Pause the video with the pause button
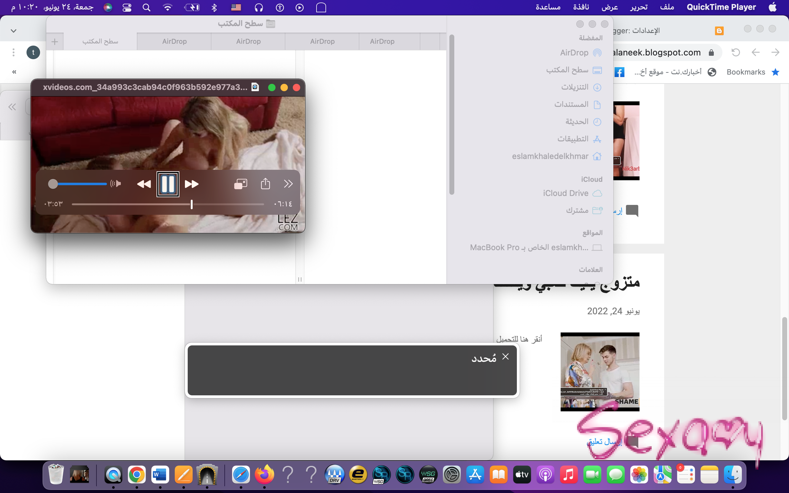789x493 pixels. 168,184
